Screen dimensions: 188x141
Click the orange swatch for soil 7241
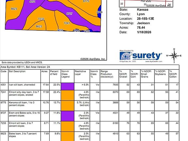tap(68, 95)
